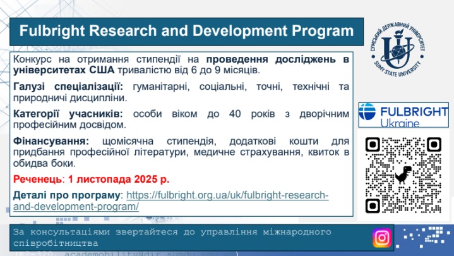Click the bold text 'університетах США'
Image resolution: width=454 pixels, height=256 pixels.
tap(64, 70)
